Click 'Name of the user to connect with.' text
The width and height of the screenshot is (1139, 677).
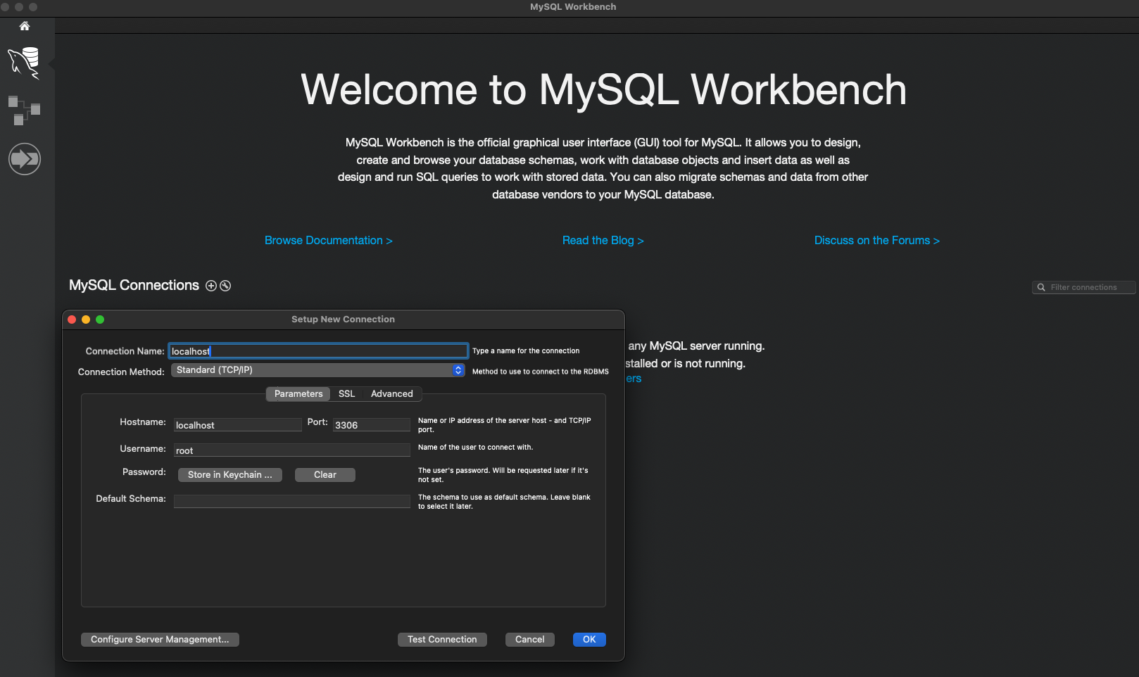click(476, 447)
